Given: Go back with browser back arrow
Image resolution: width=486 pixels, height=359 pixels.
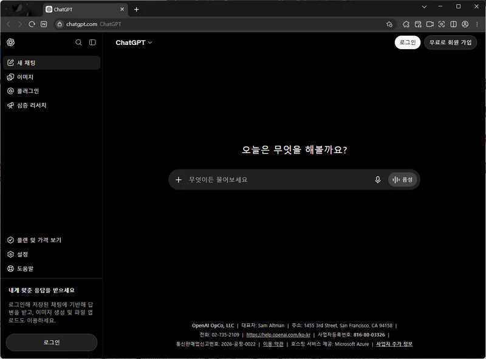Looking at the screenshot, I should 9,24.
